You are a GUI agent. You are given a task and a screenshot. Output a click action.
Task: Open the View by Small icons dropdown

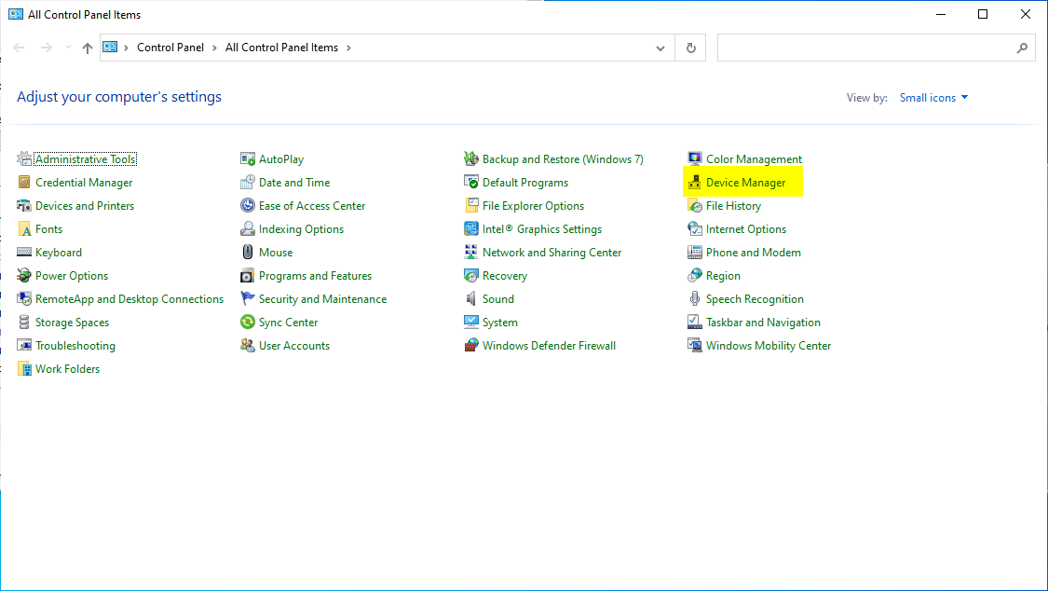point(933,98)
